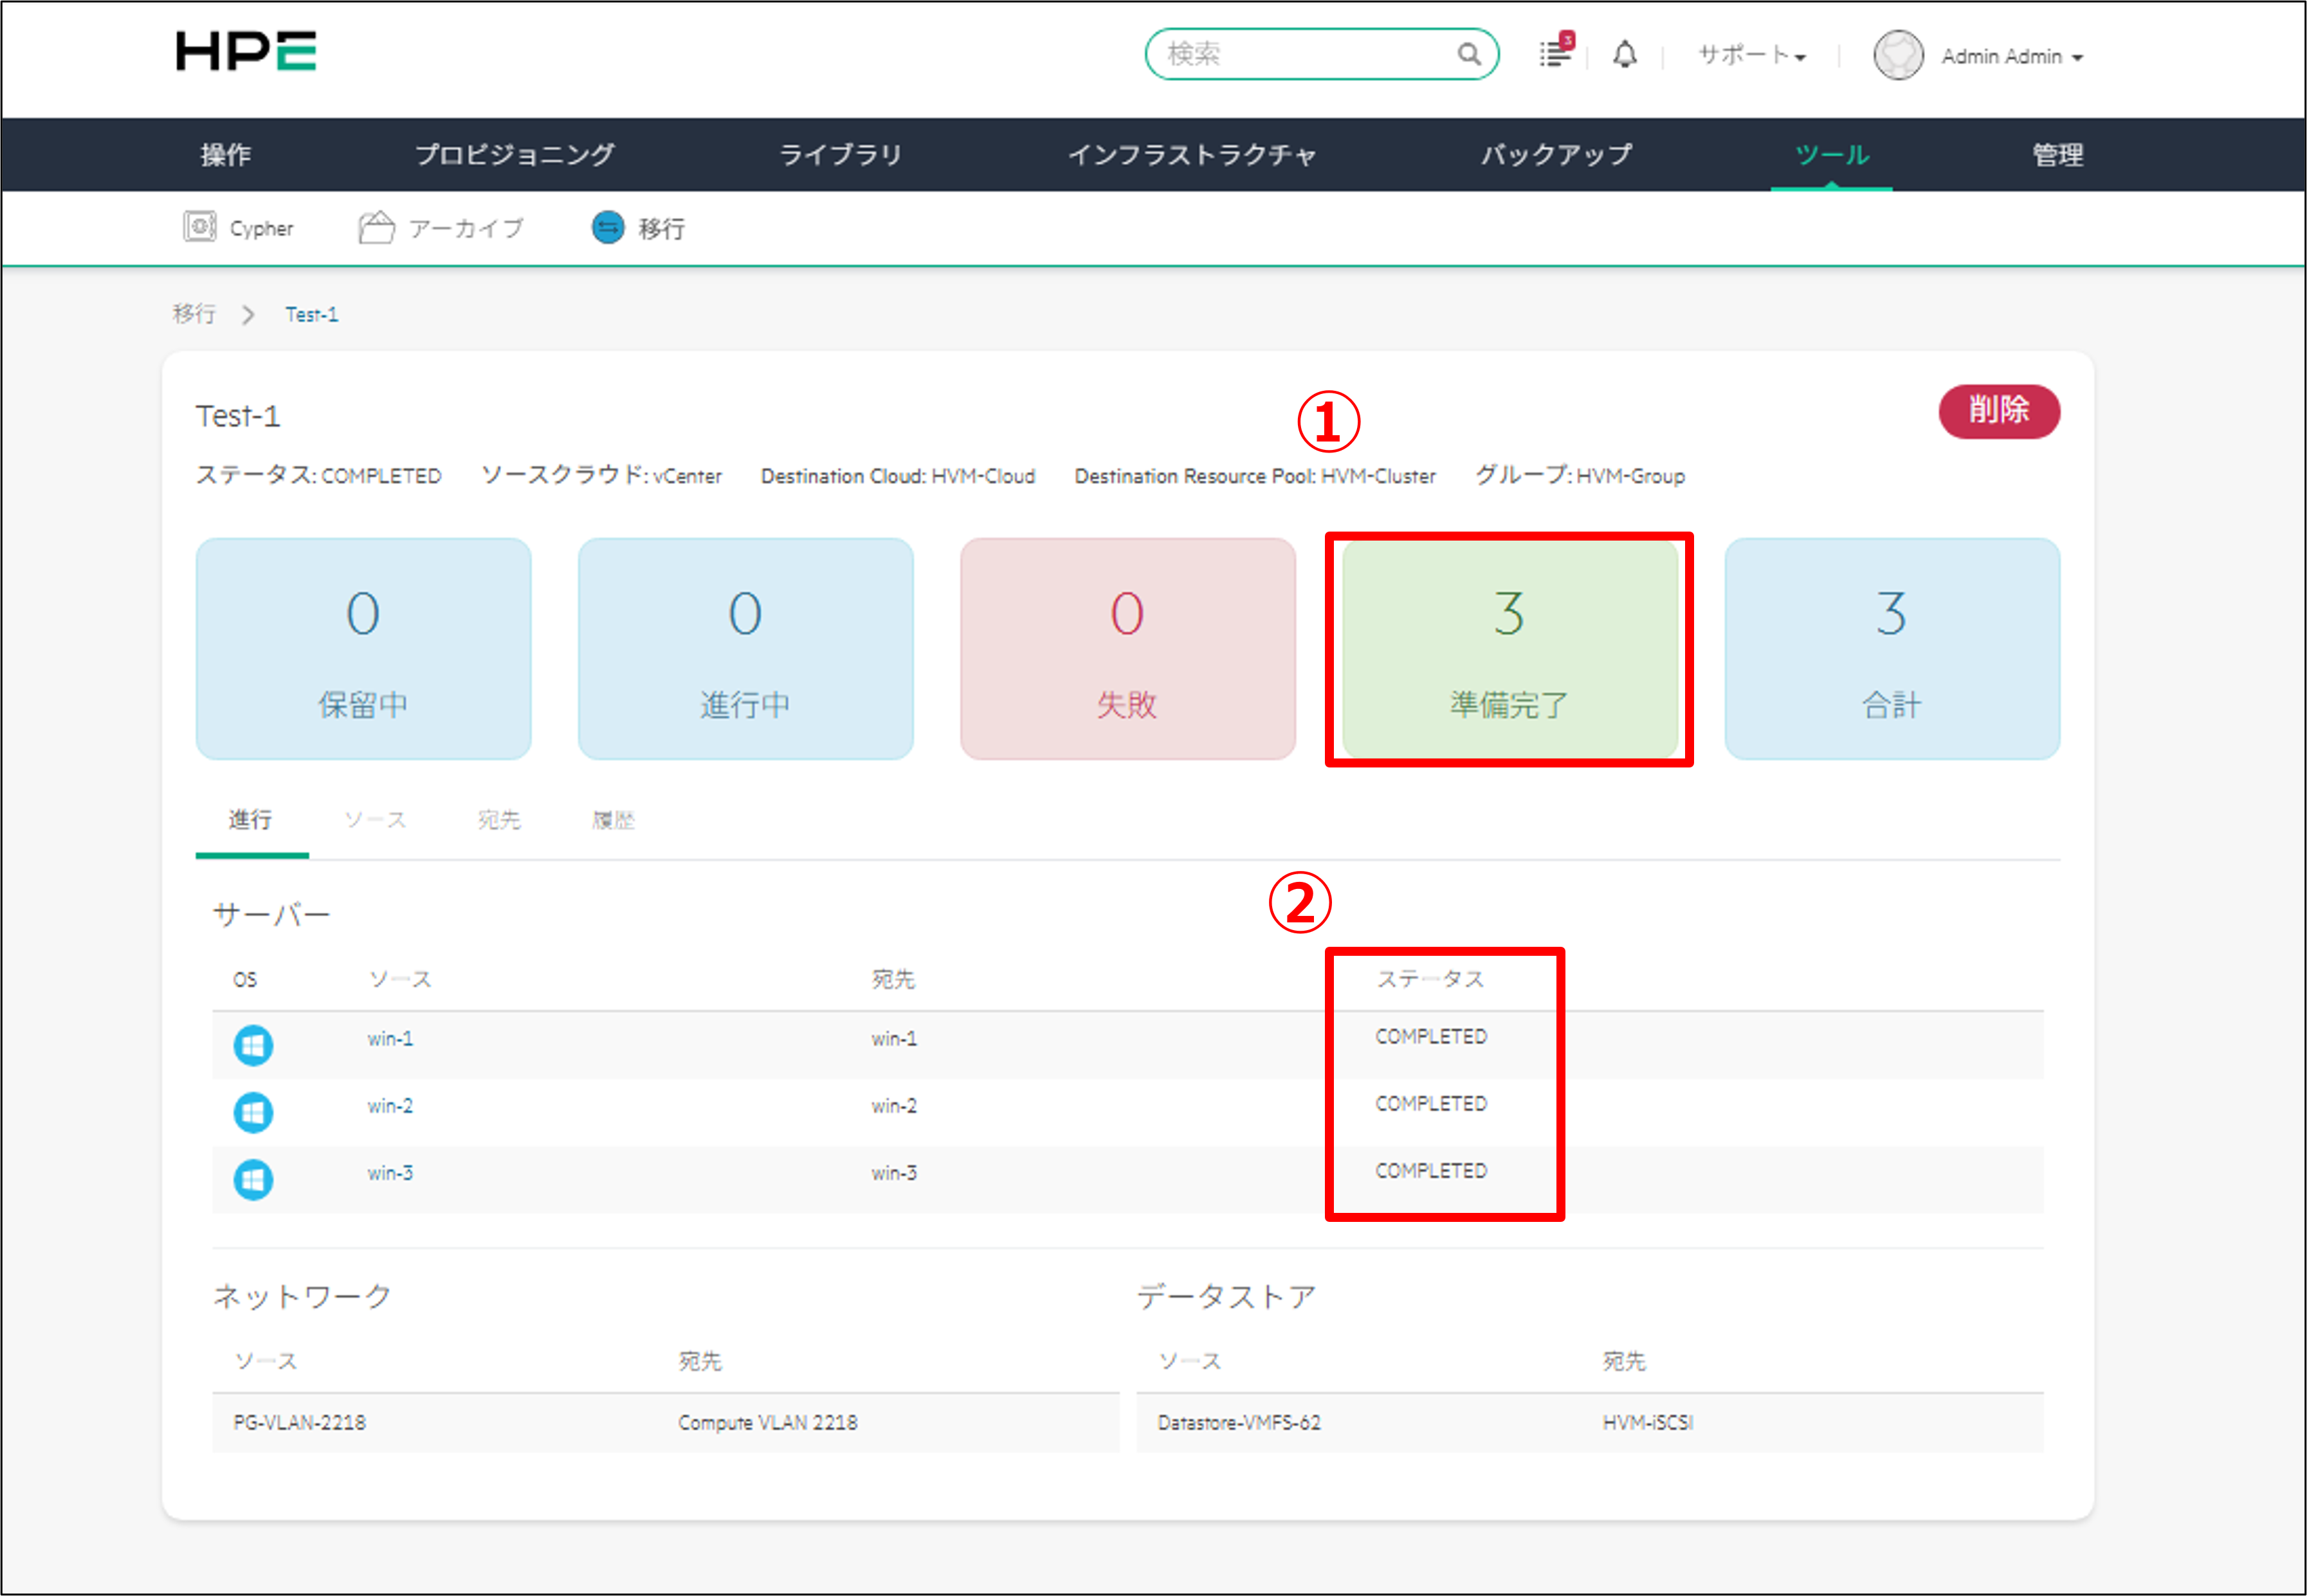Expand the Admin Admin user menu
The height and width of the screenshot is (1596, 2307).
[2012, 57]
